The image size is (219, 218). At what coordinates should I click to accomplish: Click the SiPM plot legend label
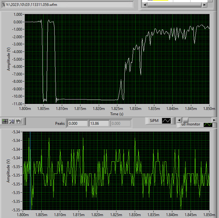pyautogui.click(x=154, y=121)
